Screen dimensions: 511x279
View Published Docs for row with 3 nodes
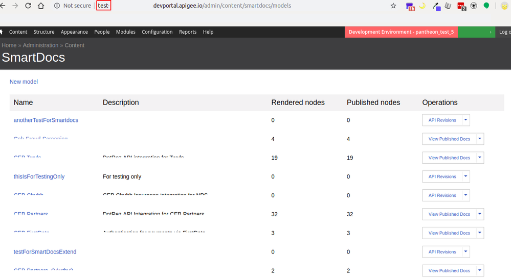point(449,233)
